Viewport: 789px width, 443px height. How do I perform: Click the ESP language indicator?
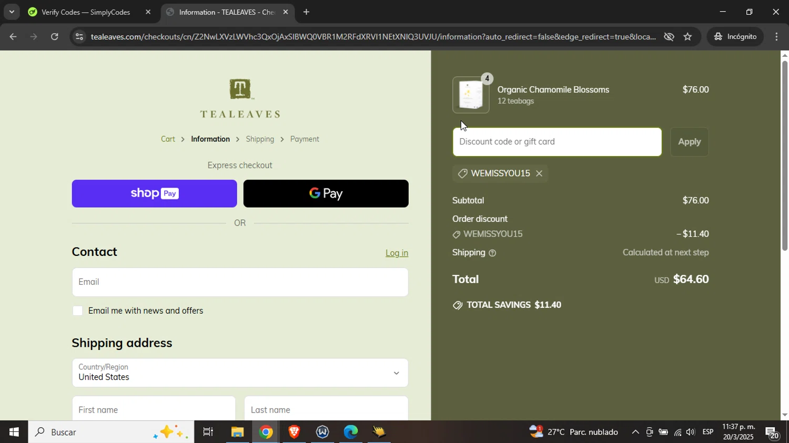[x=708, y=432]
